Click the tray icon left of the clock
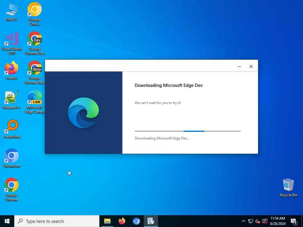 click(265, 221)
